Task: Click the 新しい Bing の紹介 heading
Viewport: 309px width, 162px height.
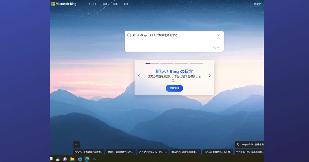Action: pyautogui.click(x=174, y=71)
